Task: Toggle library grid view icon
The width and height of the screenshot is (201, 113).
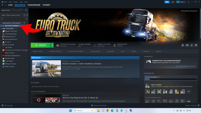Action: point(26,10)
